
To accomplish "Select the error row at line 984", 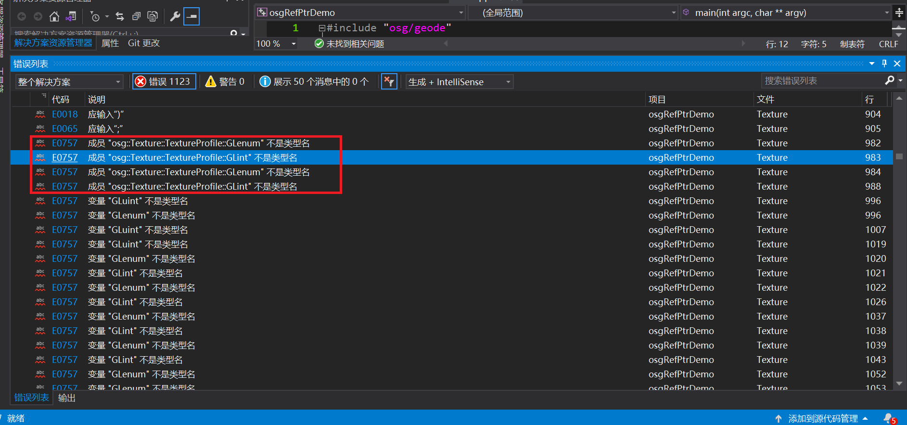I will click(452, 172).
